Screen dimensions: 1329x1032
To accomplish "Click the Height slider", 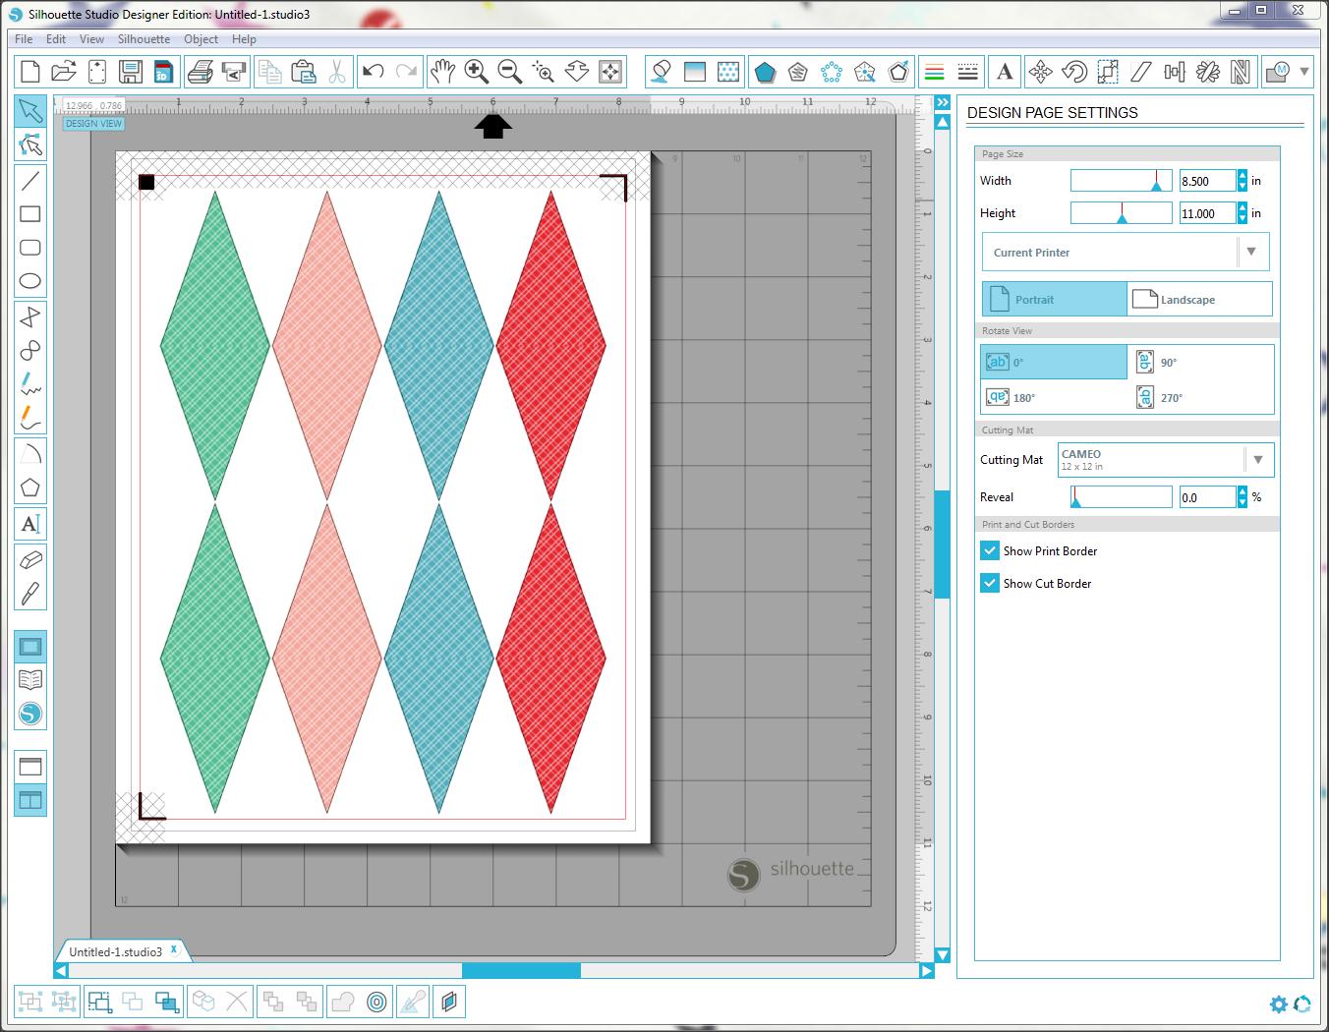I will (1121, 213).
